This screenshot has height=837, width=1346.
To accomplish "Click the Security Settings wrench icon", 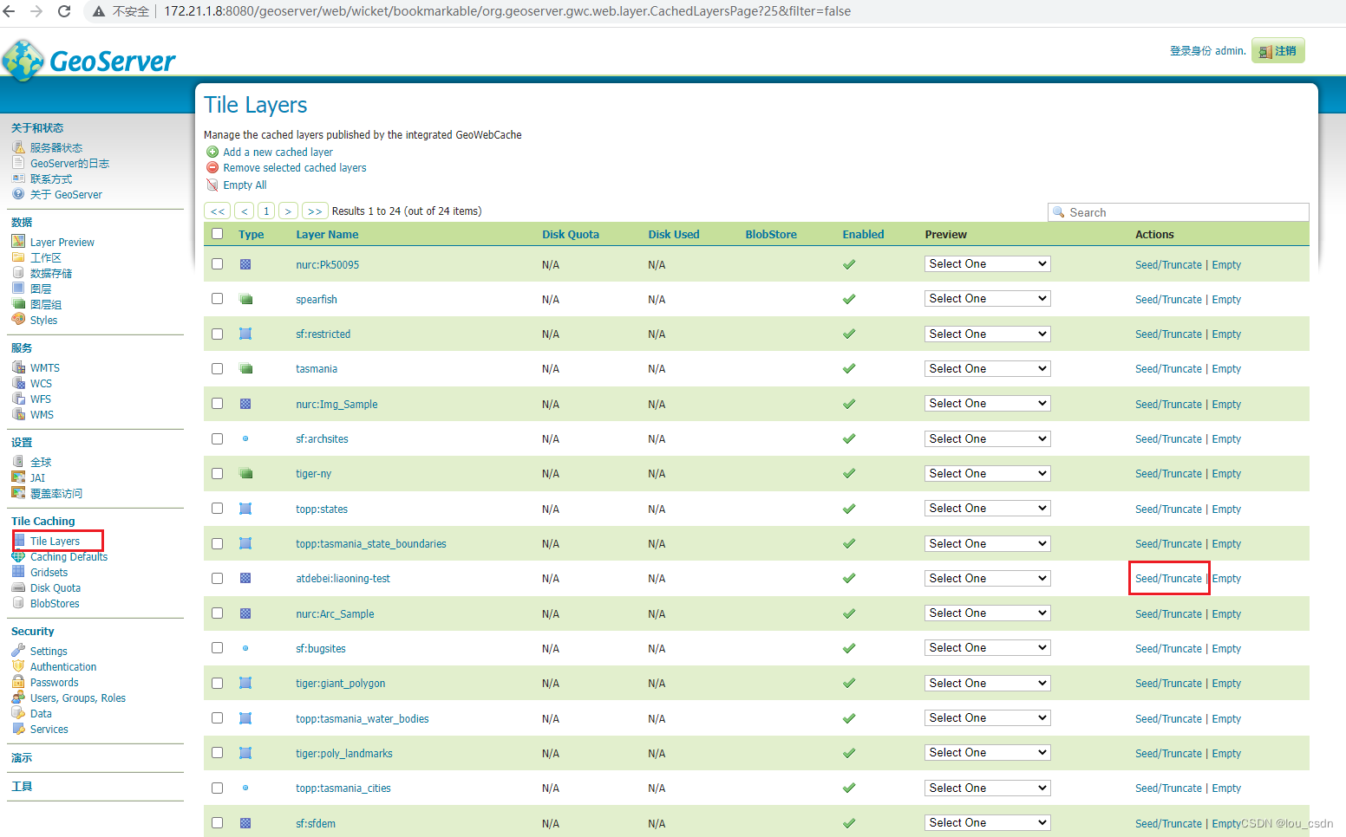I will pos(18,650).
